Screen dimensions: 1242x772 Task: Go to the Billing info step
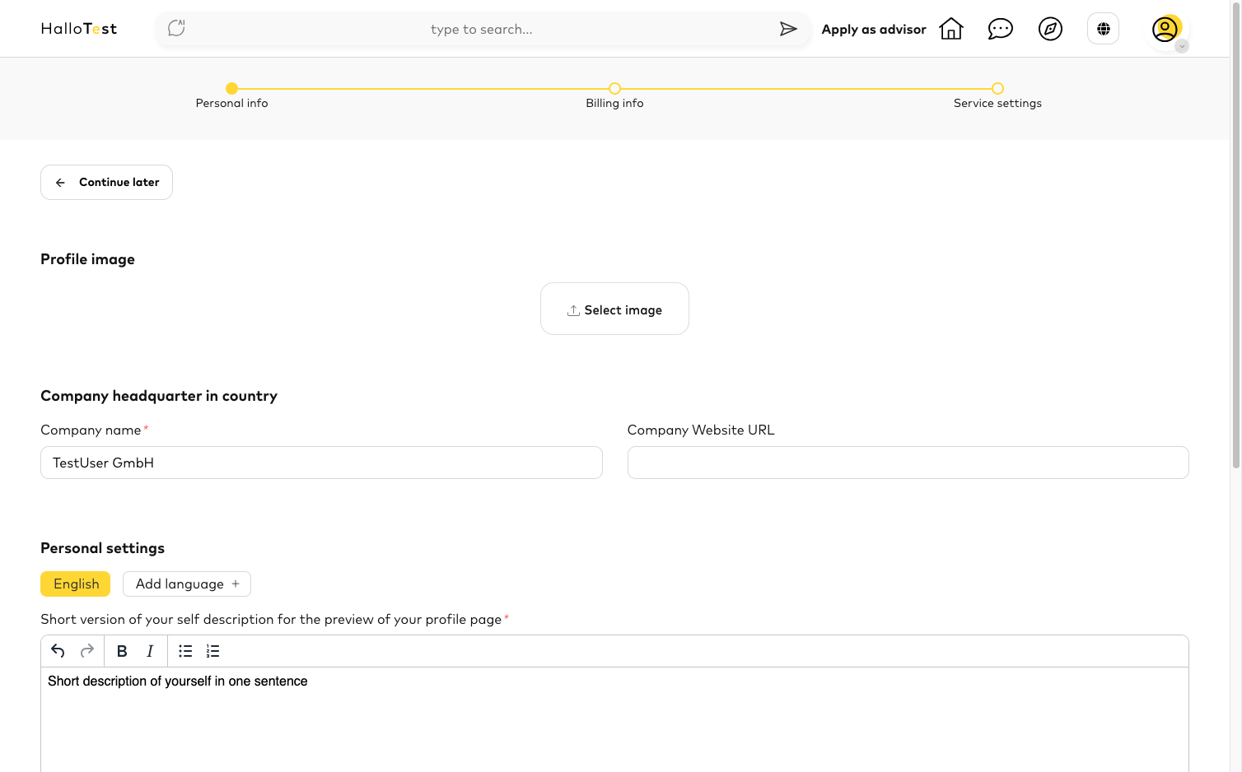[x=614, y=95]
